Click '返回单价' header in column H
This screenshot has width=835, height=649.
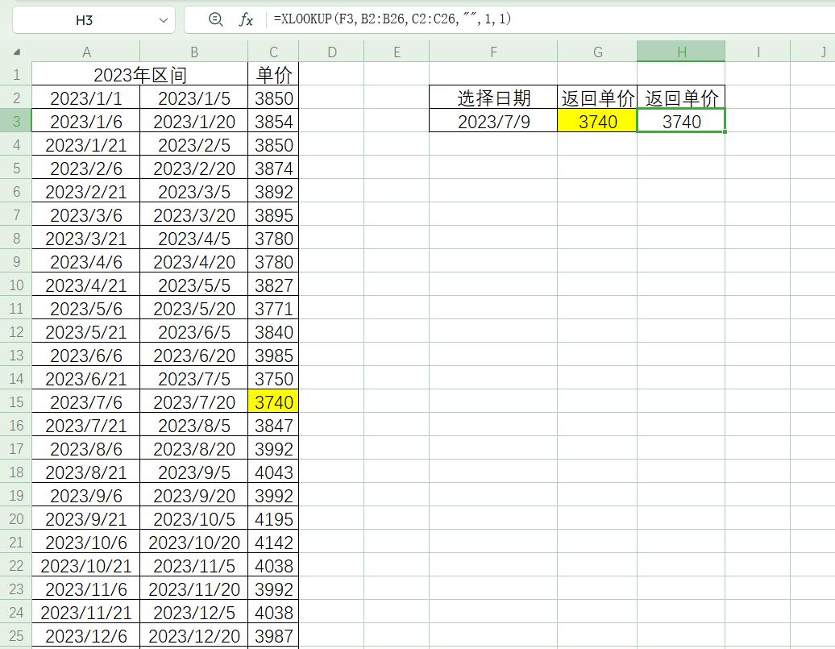pos(681,98)
